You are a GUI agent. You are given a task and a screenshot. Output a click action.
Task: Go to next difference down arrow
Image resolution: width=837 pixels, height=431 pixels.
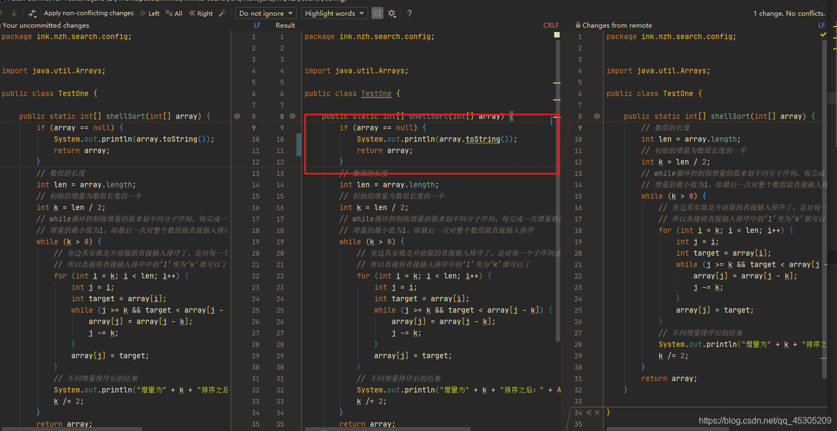14,13
